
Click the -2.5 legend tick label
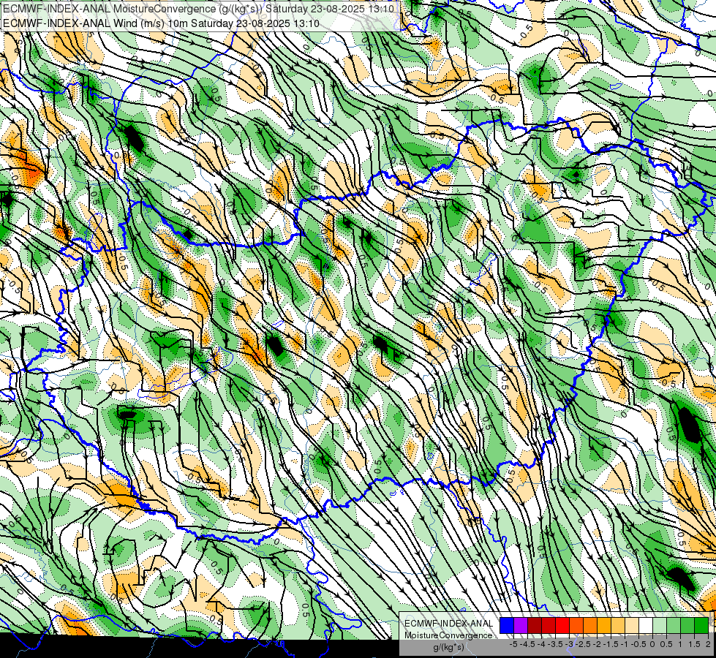tap(583, 644)
